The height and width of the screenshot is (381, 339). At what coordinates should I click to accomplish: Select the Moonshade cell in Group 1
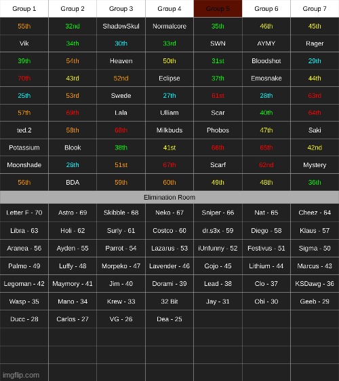[x=24, y=165]
